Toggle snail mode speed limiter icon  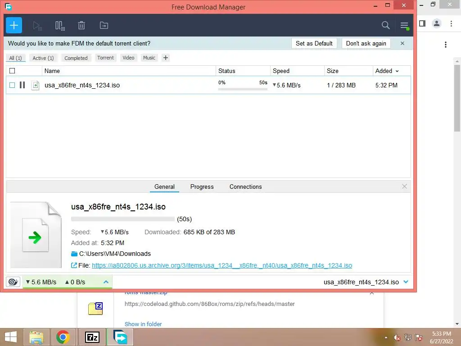pos(13,282)
